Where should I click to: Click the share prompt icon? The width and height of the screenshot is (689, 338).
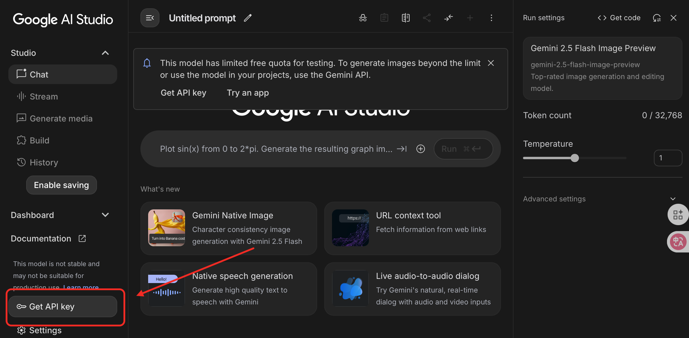coord(427,18)
